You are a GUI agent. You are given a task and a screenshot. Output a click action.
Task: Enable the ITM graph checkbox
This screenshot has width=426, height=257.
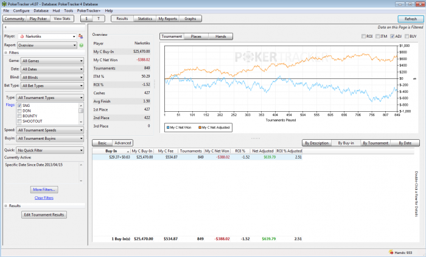tap(378, 36)
